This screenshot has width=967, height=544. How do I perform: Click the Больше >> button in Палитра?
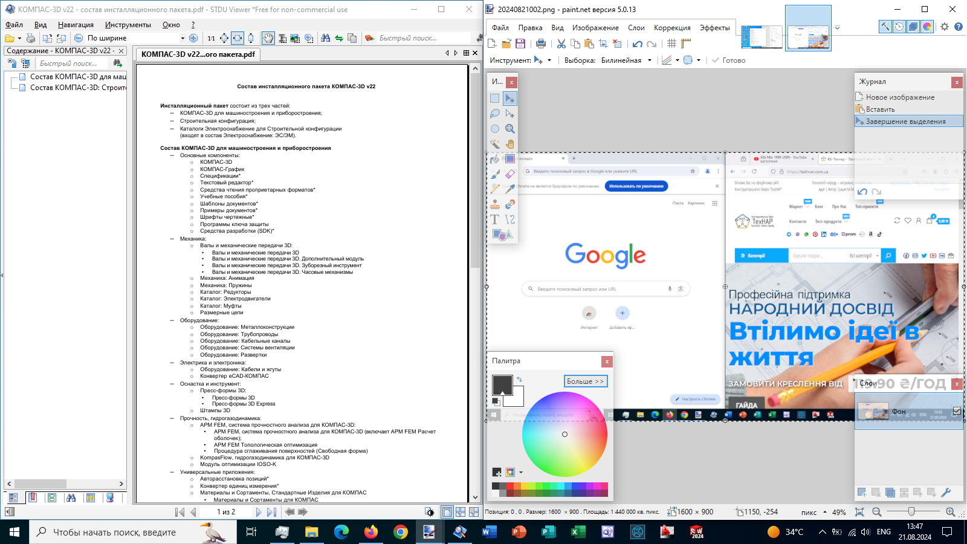tap(586, 381)
